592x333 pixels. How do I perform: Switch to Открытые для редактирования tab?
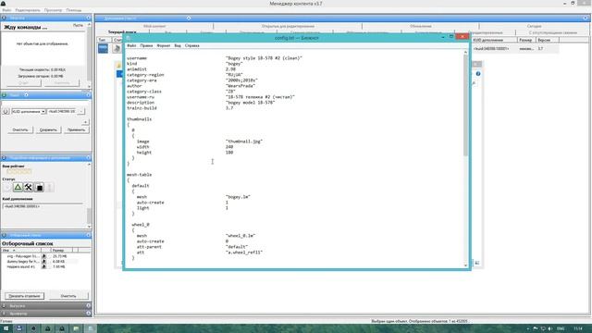click(x=288, y=26)
